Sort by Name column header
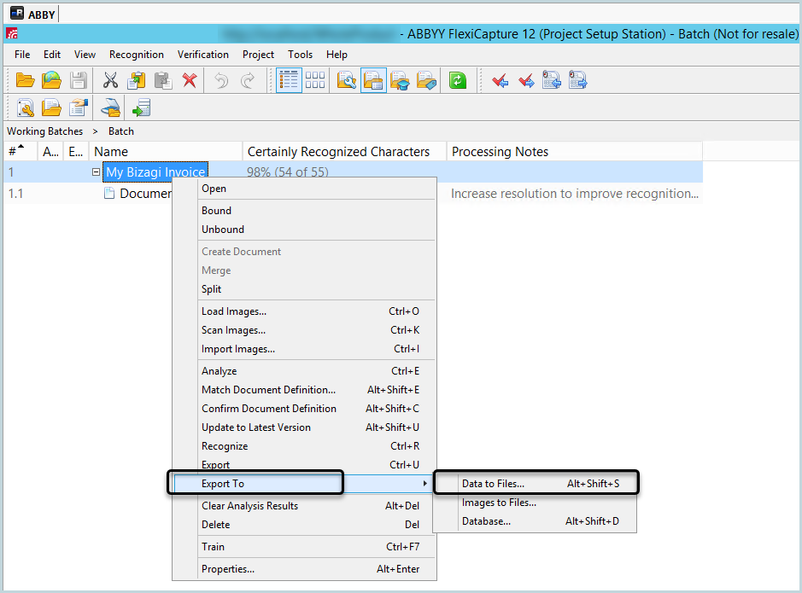This screenshot has height=593, width=802. [166, 152]
